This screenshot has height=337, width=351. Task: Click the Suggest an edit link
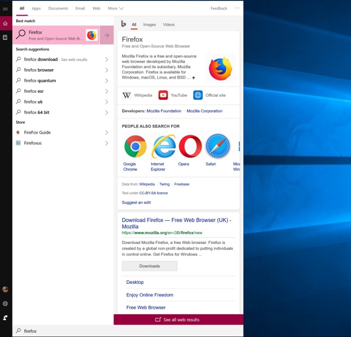coord(136,203)
